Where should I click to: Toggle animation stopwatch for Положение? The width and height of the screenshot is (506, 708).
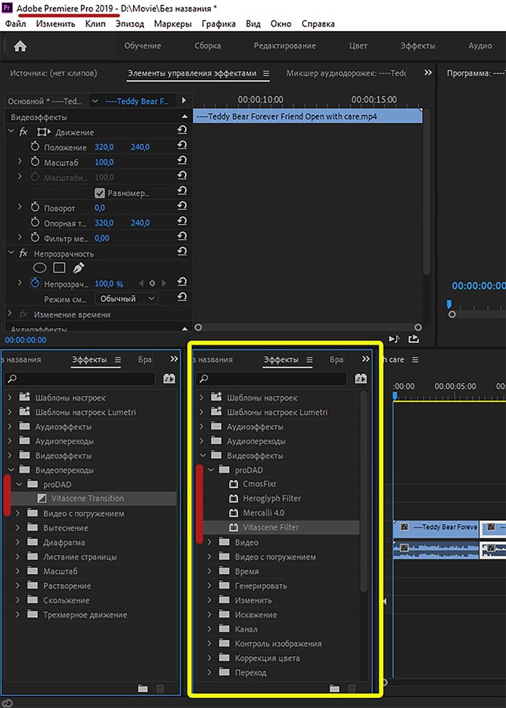coord(35,147)
